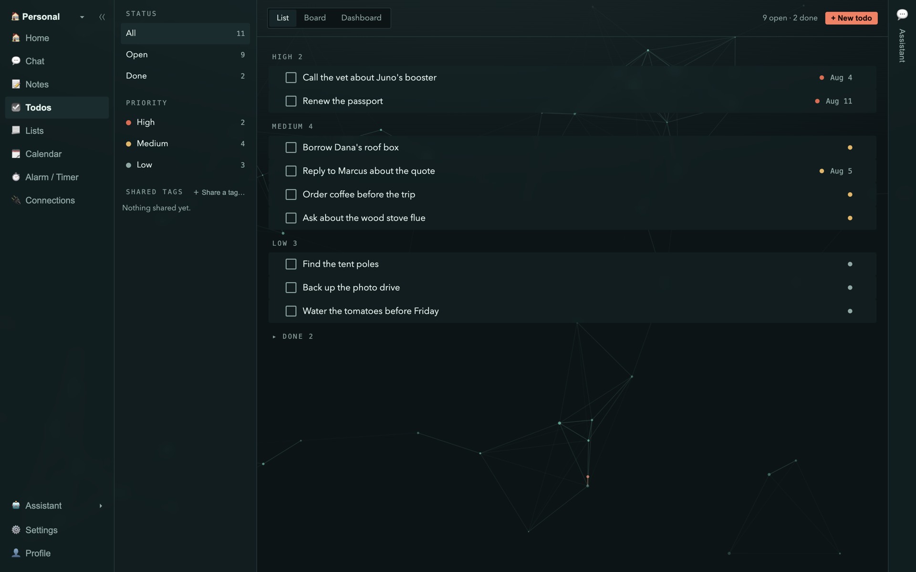
Task: Open the Settings gear icon
Action: tap(16, 530)
